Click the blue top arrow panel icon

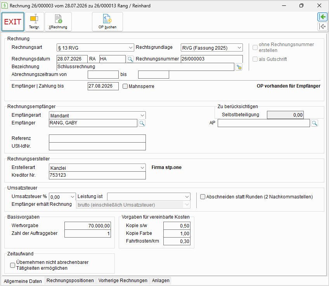pyautogui.click(x=322, y=17)
